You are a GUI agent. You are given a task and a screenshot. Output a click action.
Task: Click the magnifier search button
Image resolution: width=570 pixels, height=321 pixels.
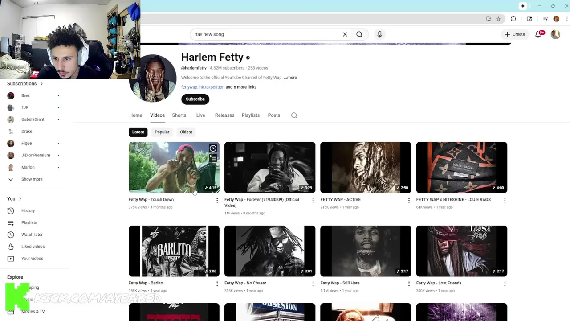click(359, 34)
